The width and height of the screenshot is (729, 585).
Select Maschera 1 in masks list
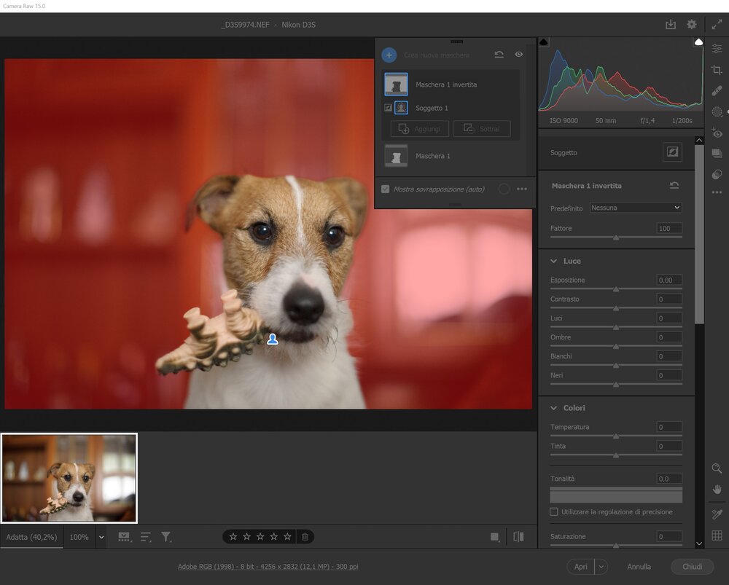click(451, 156)
